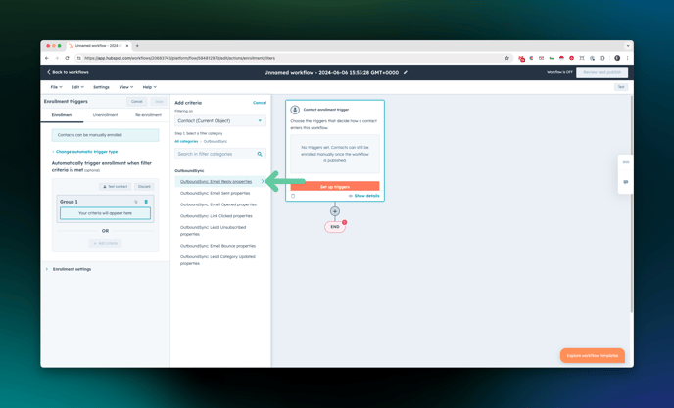The width and height of the screenshot is (674, 408).
Task: Click the small comment icon on trigger card
Action: 293,196
